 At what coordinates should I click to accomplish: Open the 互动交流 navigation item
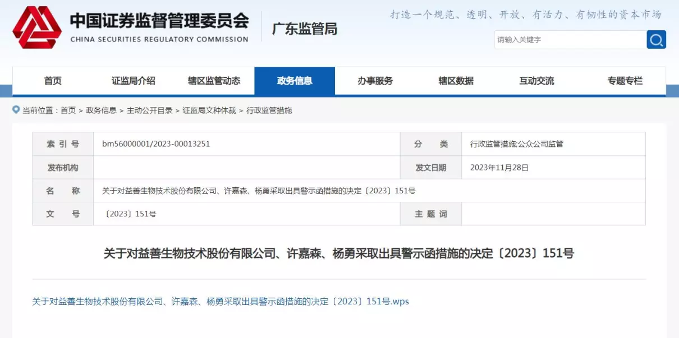click(x=536, y=81)
